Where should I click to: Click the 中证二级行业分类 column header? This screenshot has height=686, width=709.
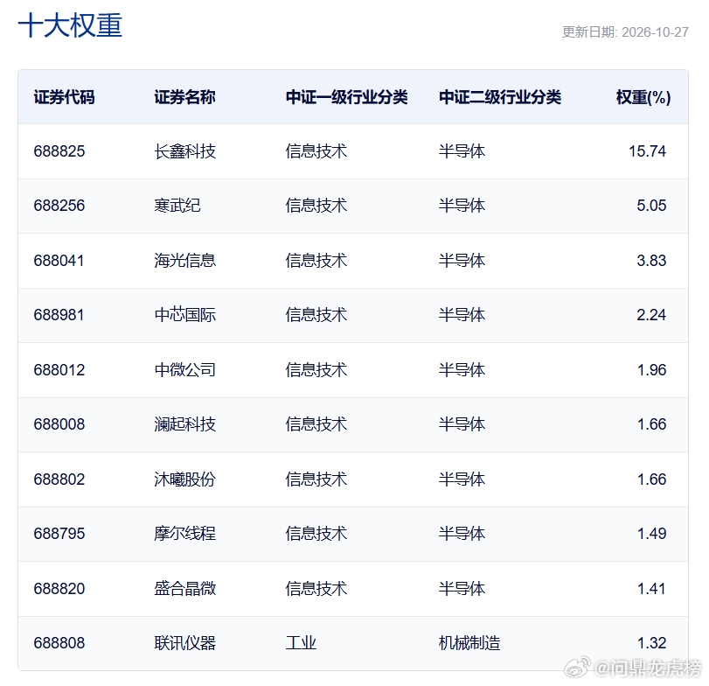point(500,97)
